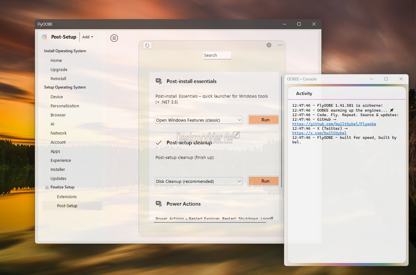Open the GitHub Flyoobe link
The width and height of the screenshot is (416, 275).
click(334, 124)
